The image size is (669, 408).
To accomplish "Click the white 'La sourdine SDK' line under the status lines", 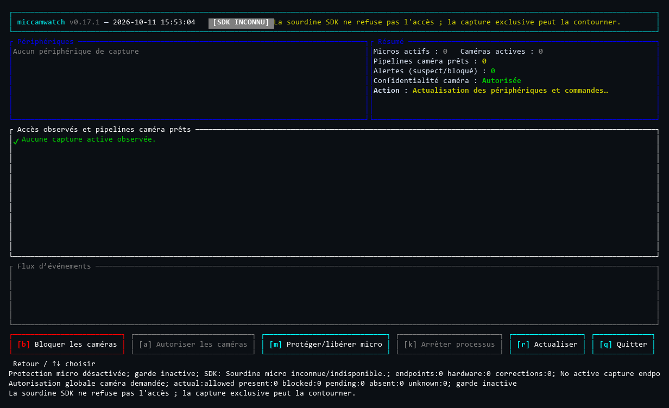I will (x=182, y=393).
